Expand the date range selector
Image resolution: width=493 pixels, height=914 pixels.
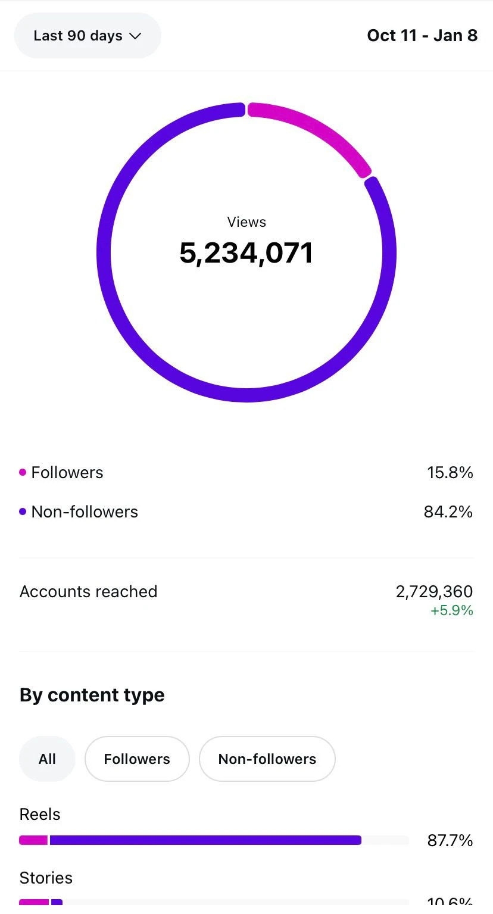tap(87, 35)
